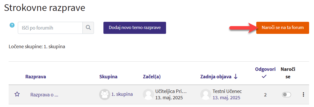Open the 1. skupina group link

tap(122, 94)
